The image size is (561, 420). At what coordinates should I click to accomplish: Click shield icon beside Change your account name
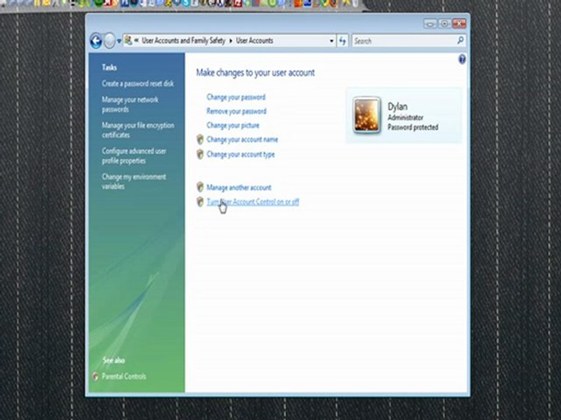pos(200,139)
